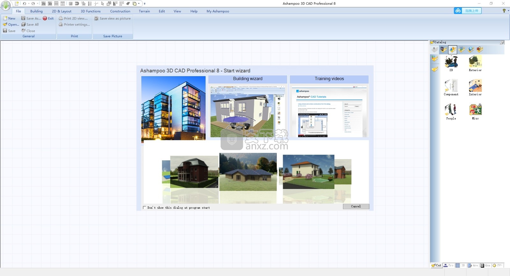Open the Training videos tile
The image size is (510, 276).
329,106
